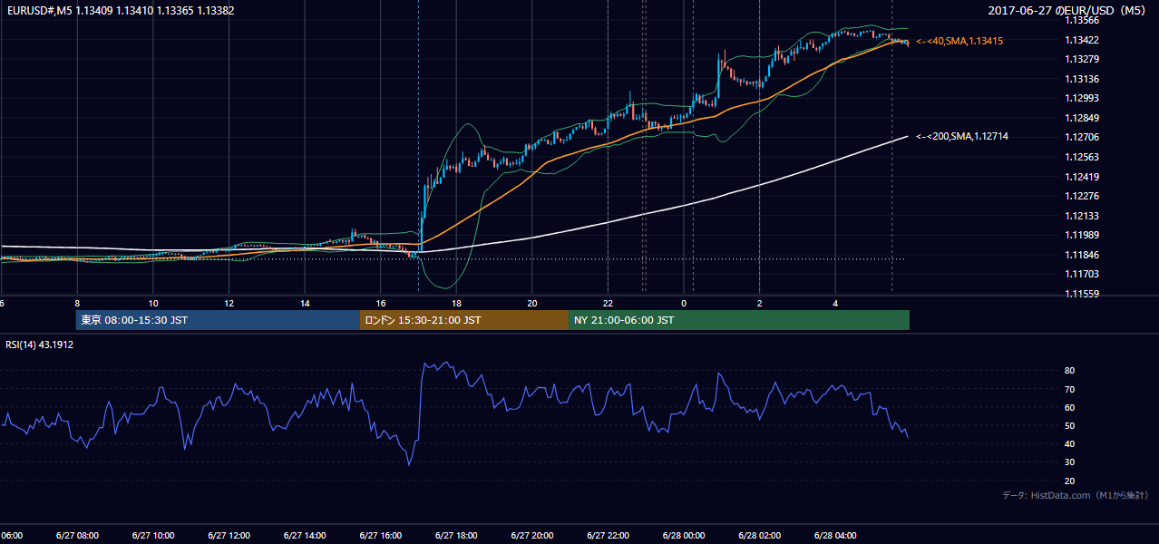
Task: Click the ロンドン 15:30-21:00 JST session bar
Action: click(464, 320)
